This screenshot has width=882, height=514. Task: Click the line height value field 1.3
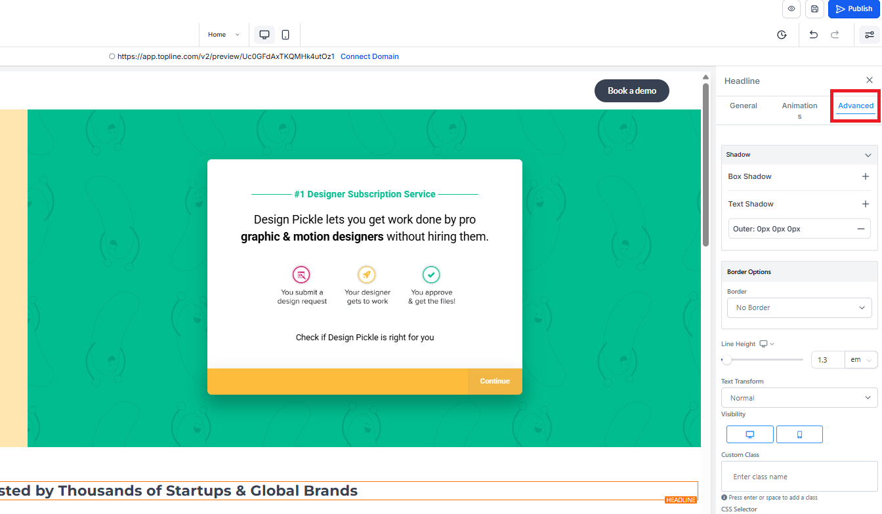(828, 360)
